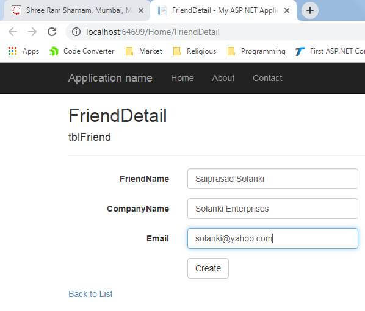Close the FriendDetail tab
Image resolution: width=365 pixels, height=311 pixels.
pyautogui.click(x=287, y=10)
